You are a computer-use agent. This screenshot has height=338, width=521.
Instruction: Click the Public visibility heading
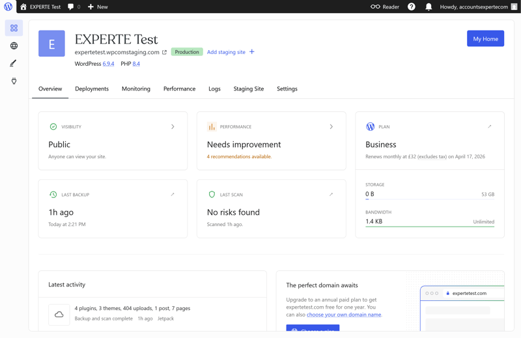[59, 145]
